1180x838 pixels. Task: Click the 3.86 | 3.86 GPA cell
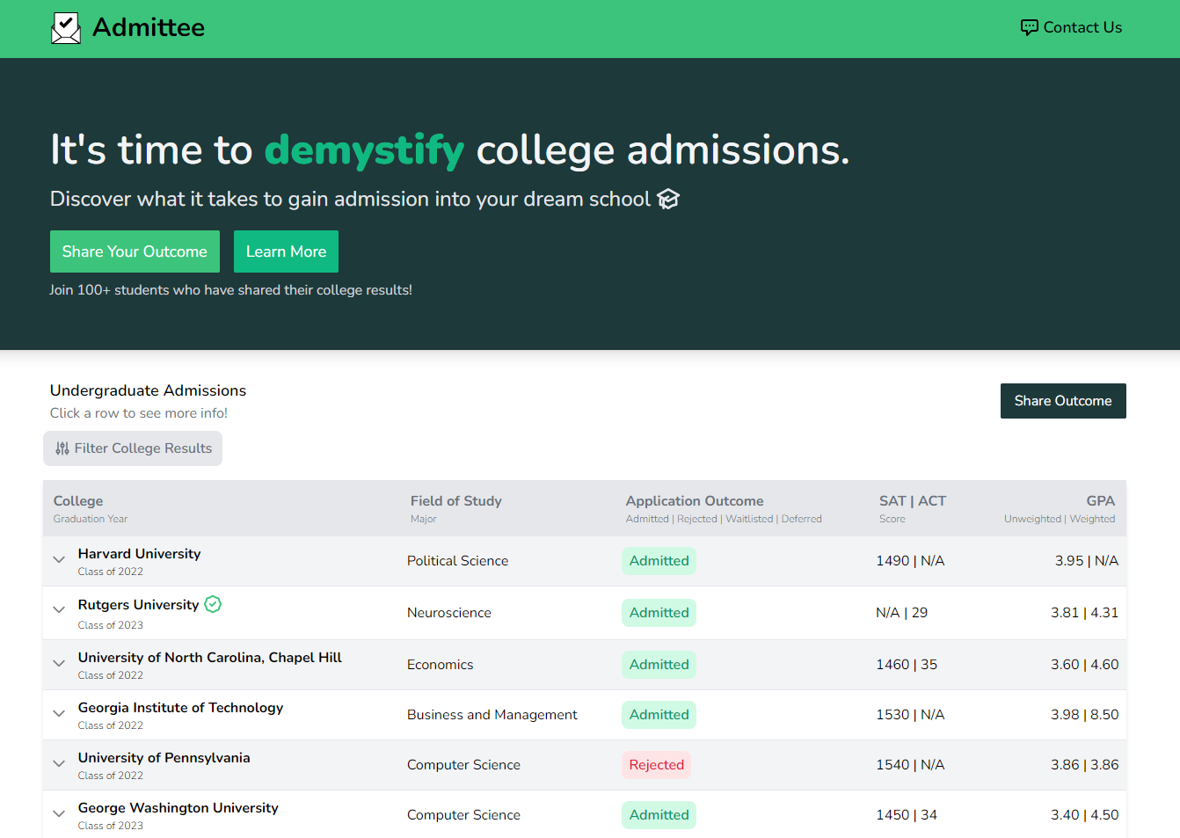coord(1084,765)
